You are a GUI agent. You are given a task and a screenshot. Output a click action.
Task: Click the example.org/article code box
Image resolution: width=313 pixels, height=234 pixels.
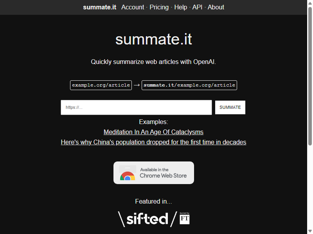(x=101, y=85)
